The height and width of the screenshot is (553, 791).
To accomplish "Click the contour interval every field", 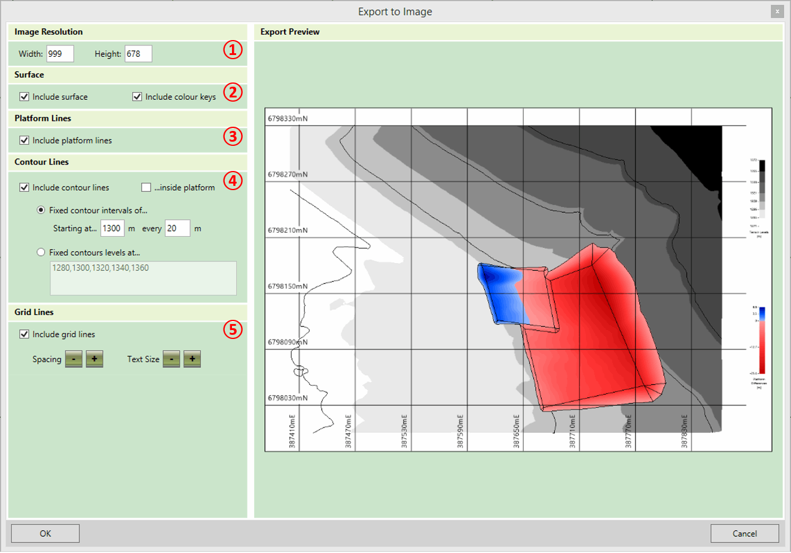I will click(x=178, y=228).
